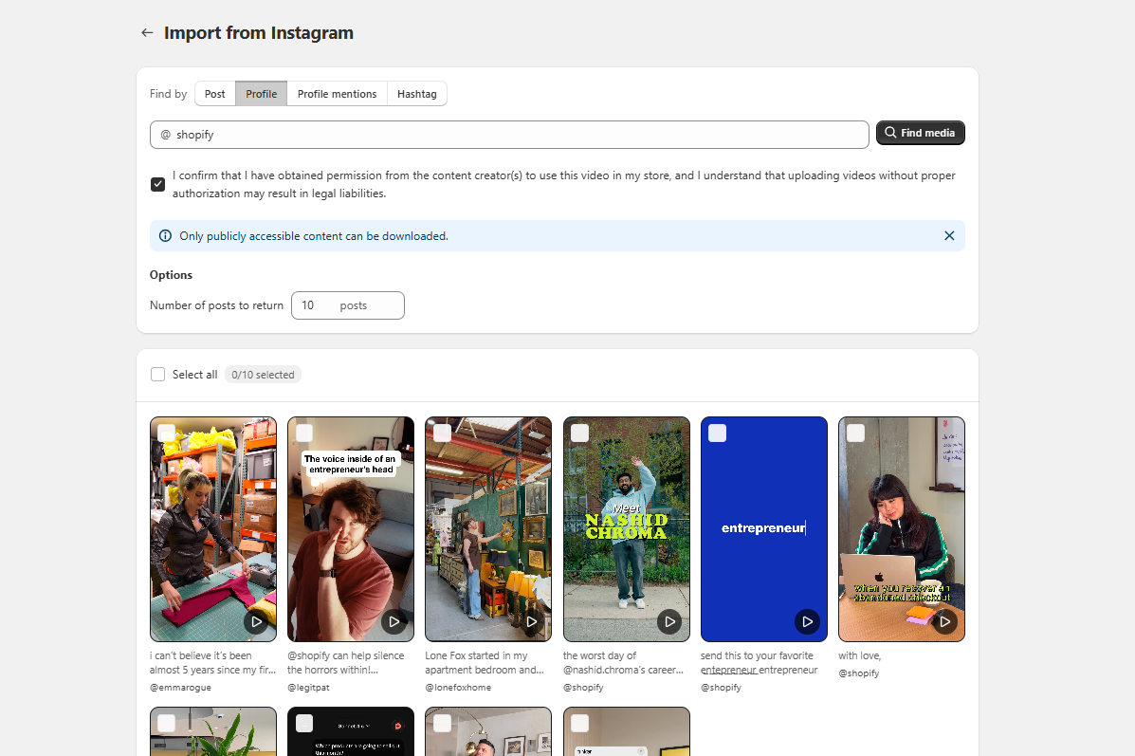Uncheck the permission confirmation checkbox
This screenshot has height=756, width=1135.
tap(157, 185)
